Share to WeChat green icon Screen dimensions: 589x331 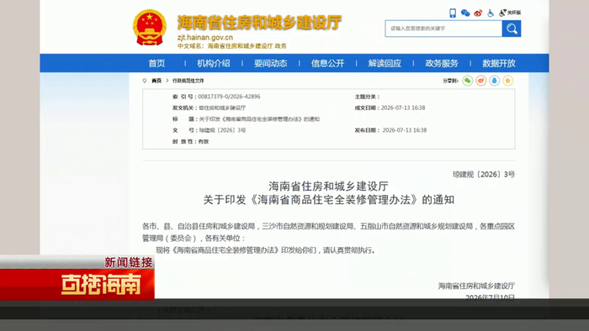[467, 81]
